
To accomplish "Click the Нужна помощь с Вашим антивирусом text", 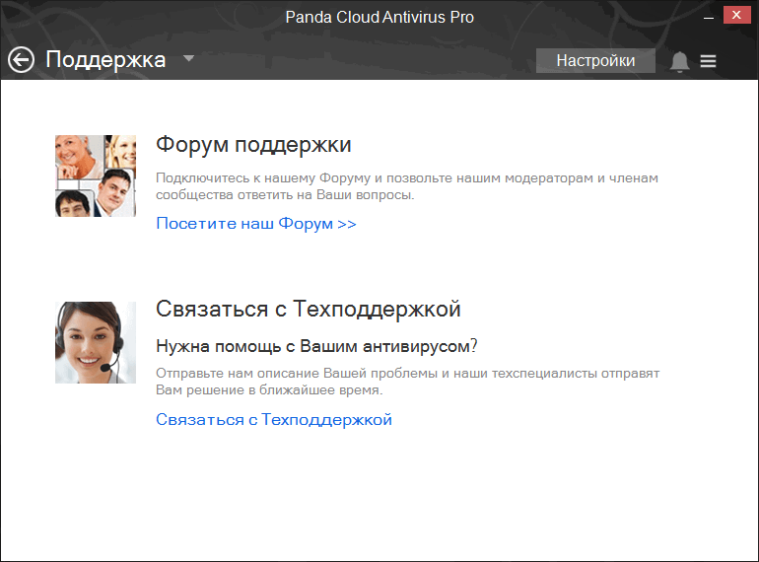I will tap(316, 346).
